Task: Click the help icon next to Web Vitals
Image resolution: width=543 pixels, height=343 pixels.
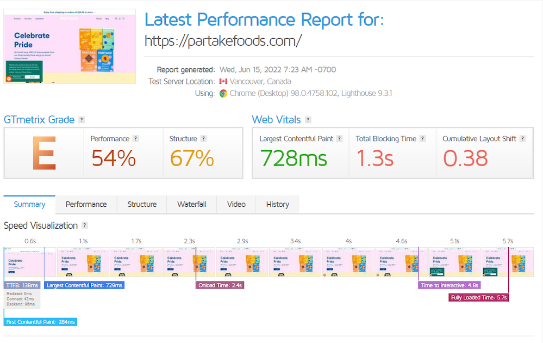Action: tap(308, 120)
